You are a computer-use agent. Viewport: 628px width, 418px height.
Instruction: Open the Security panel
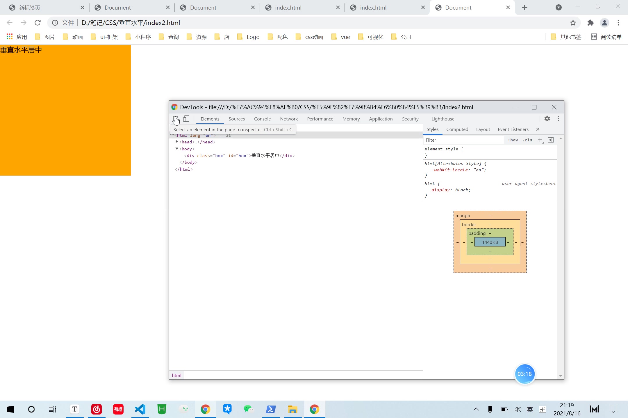coord(410,119)
